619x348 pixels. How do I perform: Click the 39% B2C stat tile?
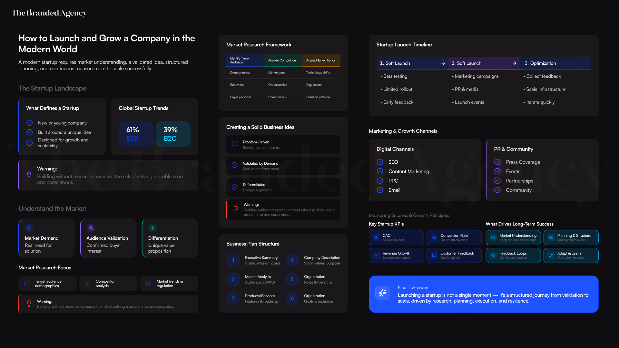[x=173, y=134]
